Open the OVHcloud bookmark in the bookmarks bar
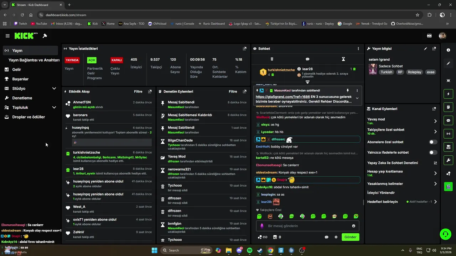This screenshot has height=256, width=456. pos(157,24)
